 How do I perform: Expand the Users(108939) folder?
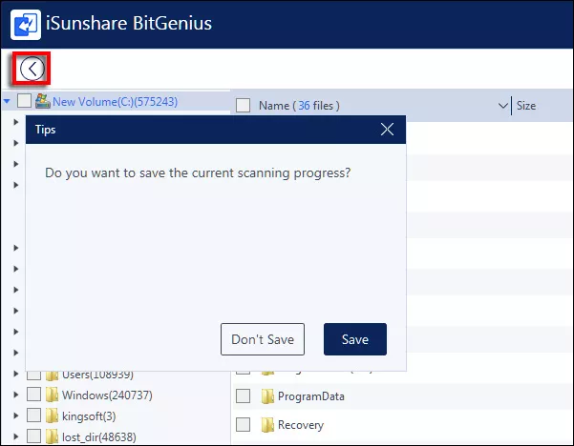[15, 374]
